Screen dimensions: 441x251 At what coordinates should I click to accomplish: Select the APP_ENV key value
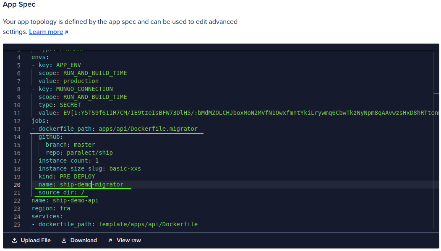(68, 65)
